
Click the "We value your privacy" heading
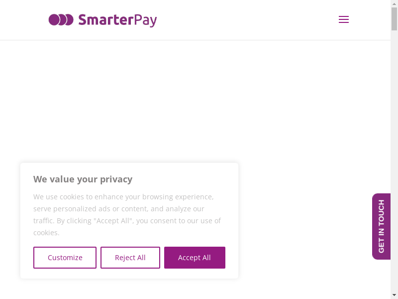[83, 179]
